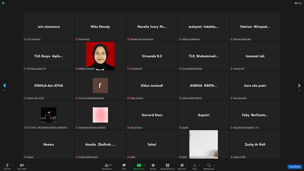Expand Apps options arrow
The height and width of the screenshot is (171, 304).
(199, 165)
